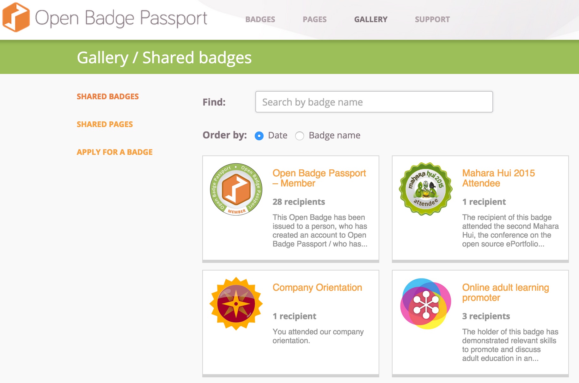The width and height of the screenshot is (579, 383).
Task: Open the Online adult learning promoter title
Action: click(x=505, y=292)
